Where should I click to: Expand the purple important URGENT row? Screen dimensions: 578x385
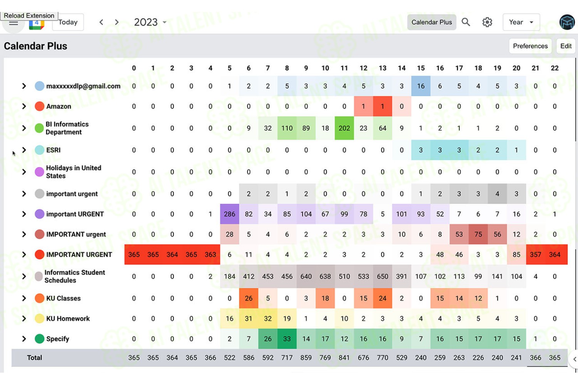click(24, 214)
